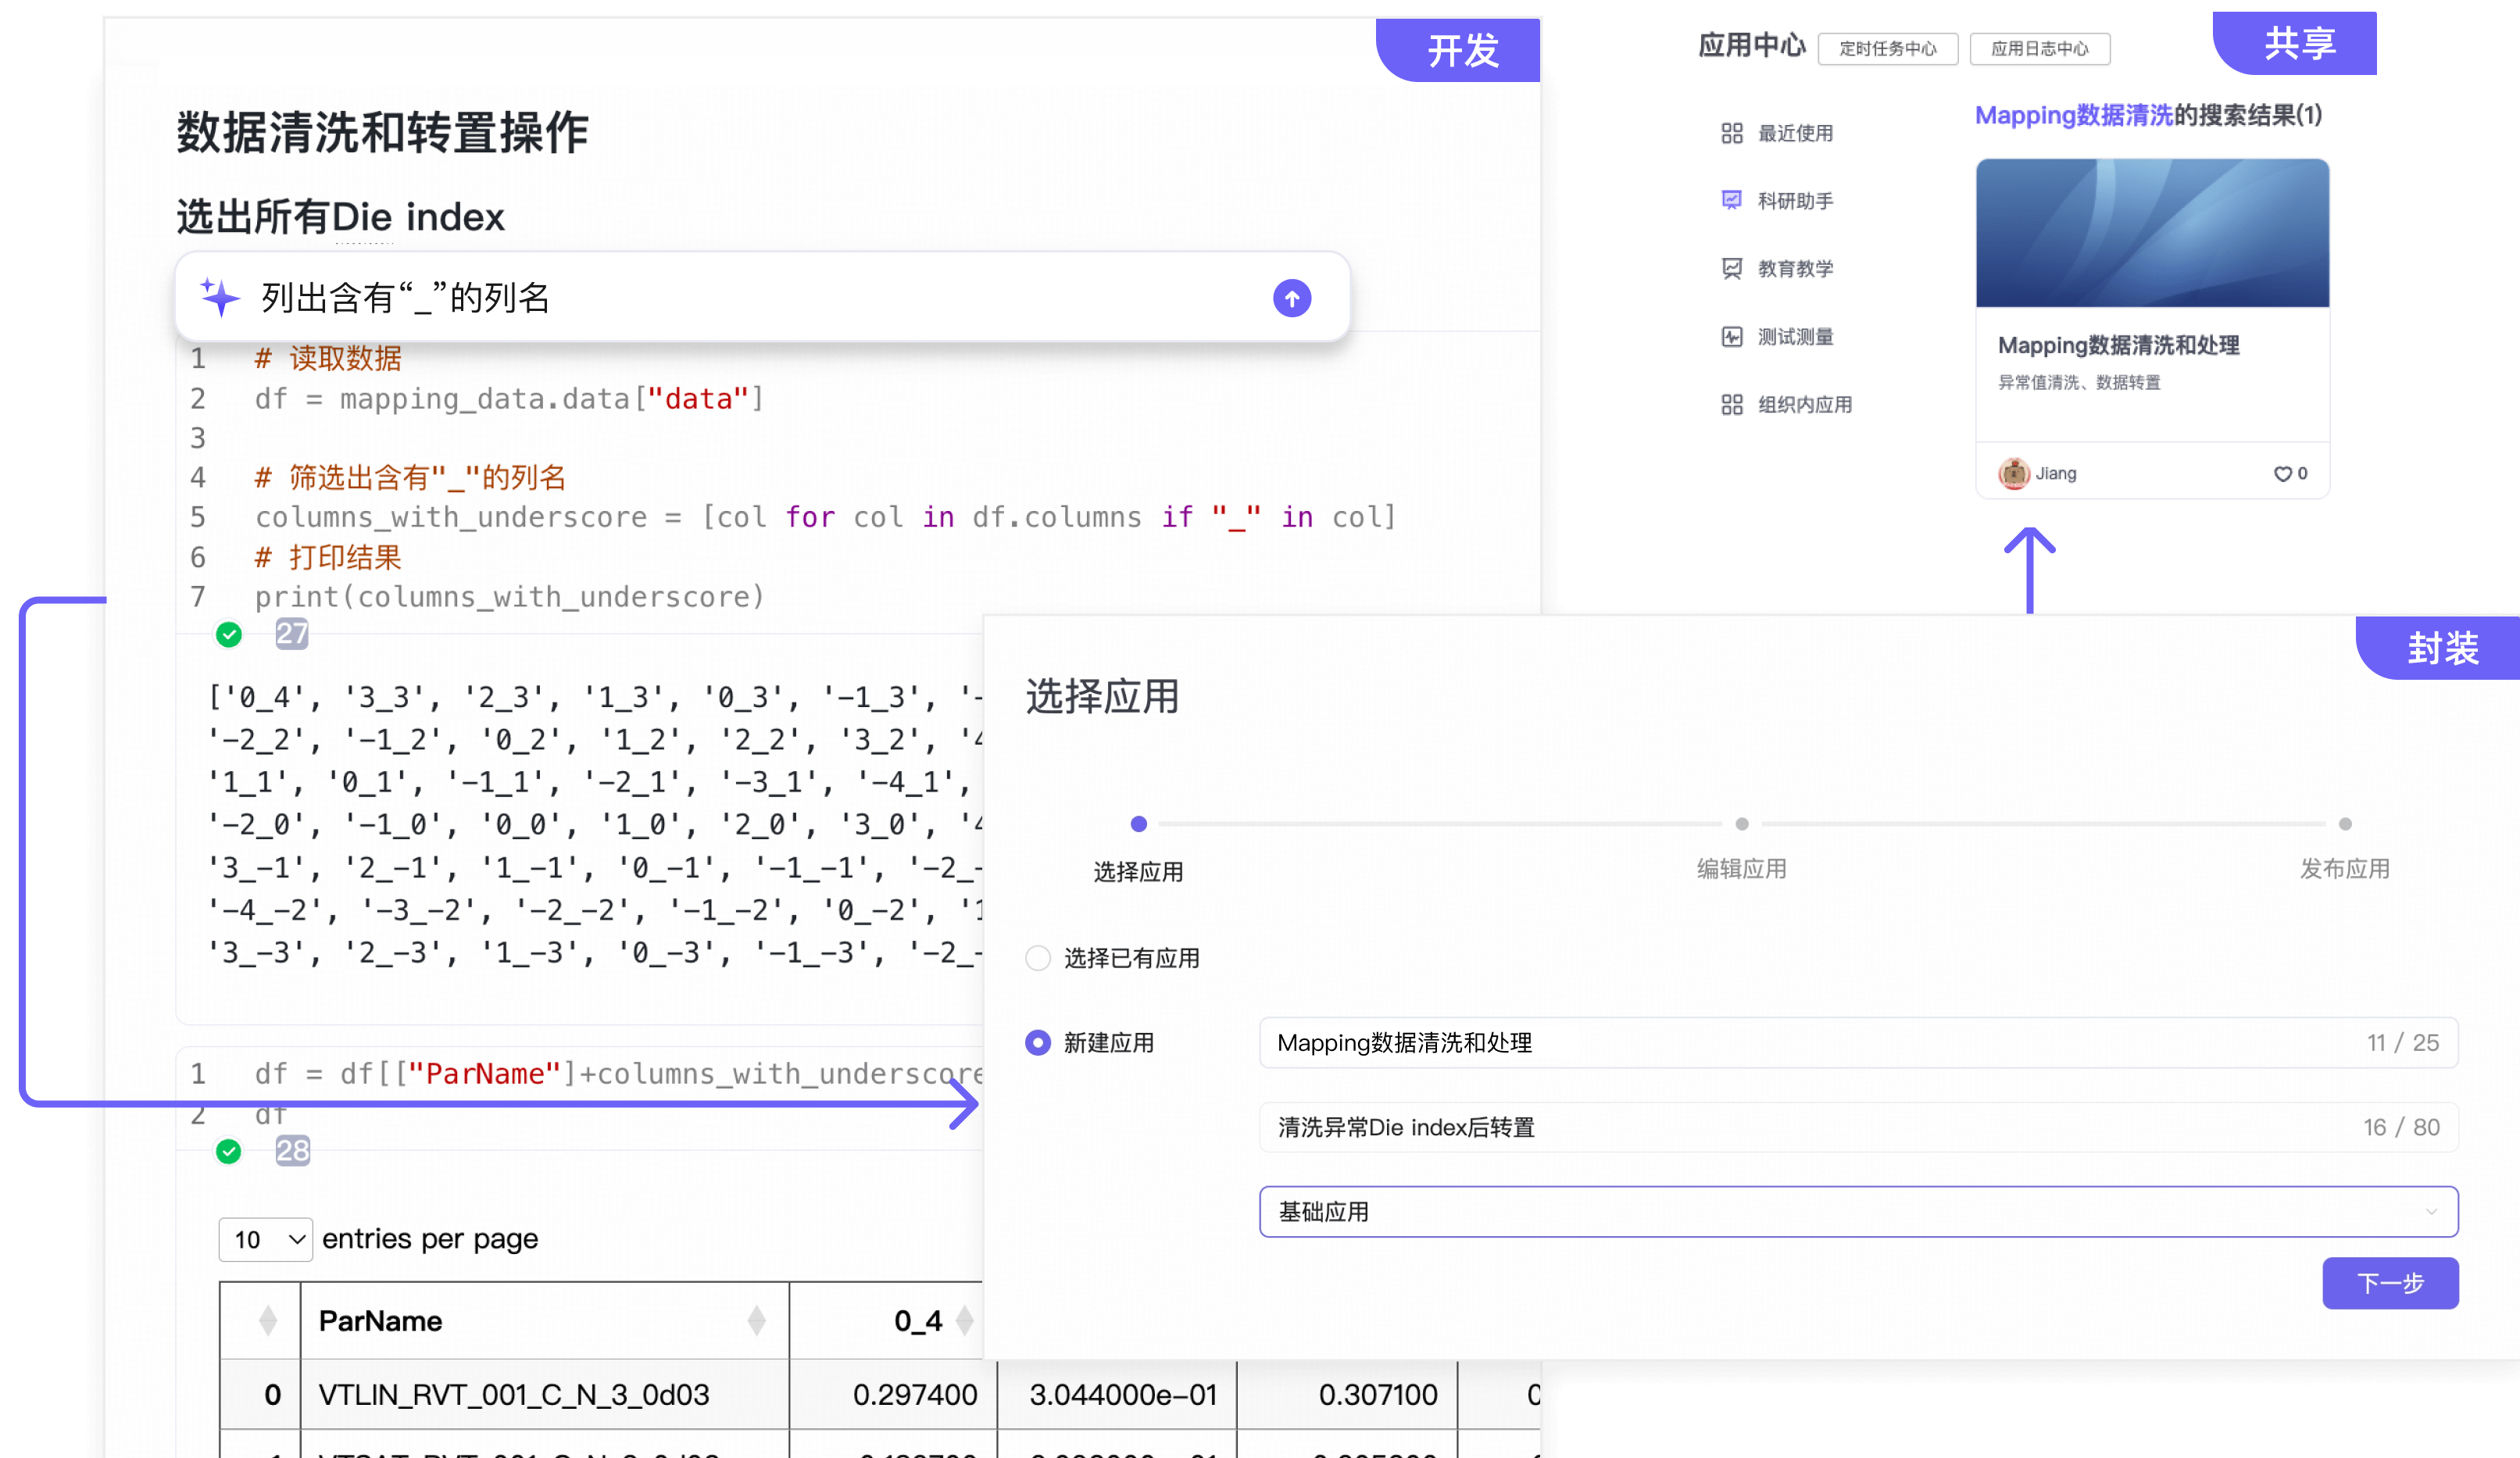Click the 编辑应用 step marker dot
The height and width of the screenshot is (1458, 2520).
click(1741, 824)
